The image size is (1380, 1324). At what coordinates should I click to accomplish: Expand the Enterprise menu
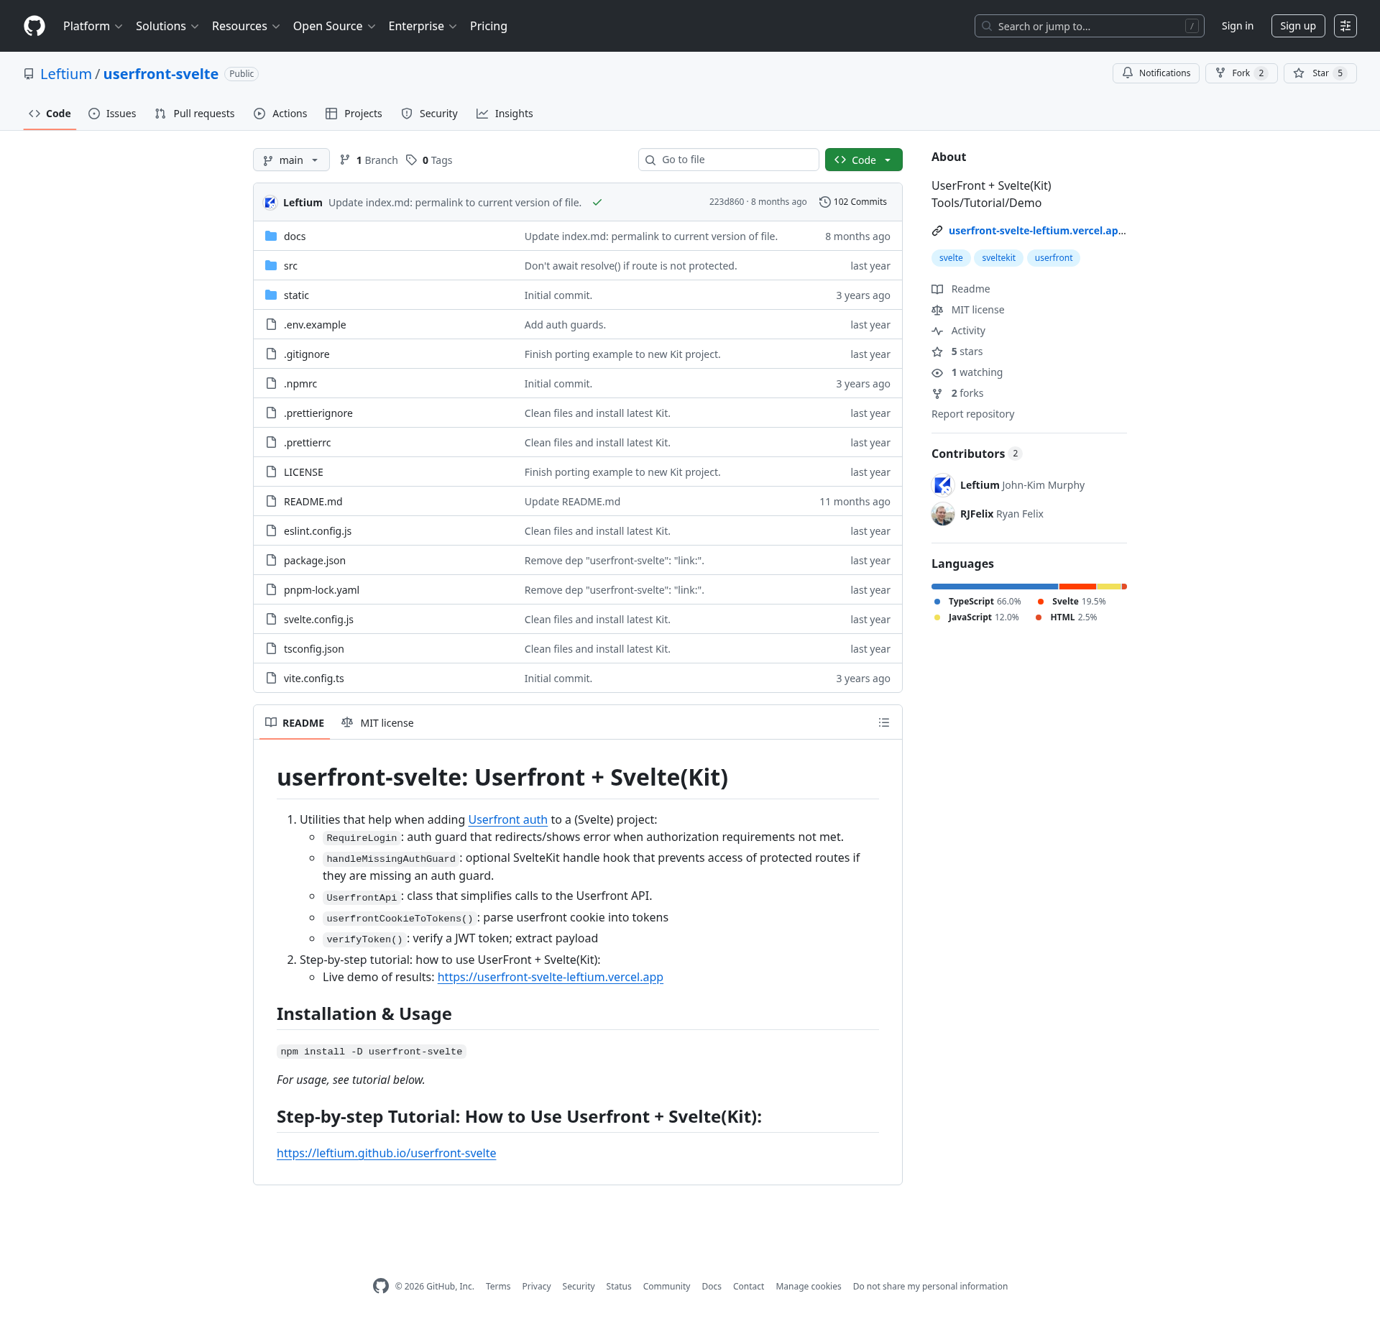[423, 26]
